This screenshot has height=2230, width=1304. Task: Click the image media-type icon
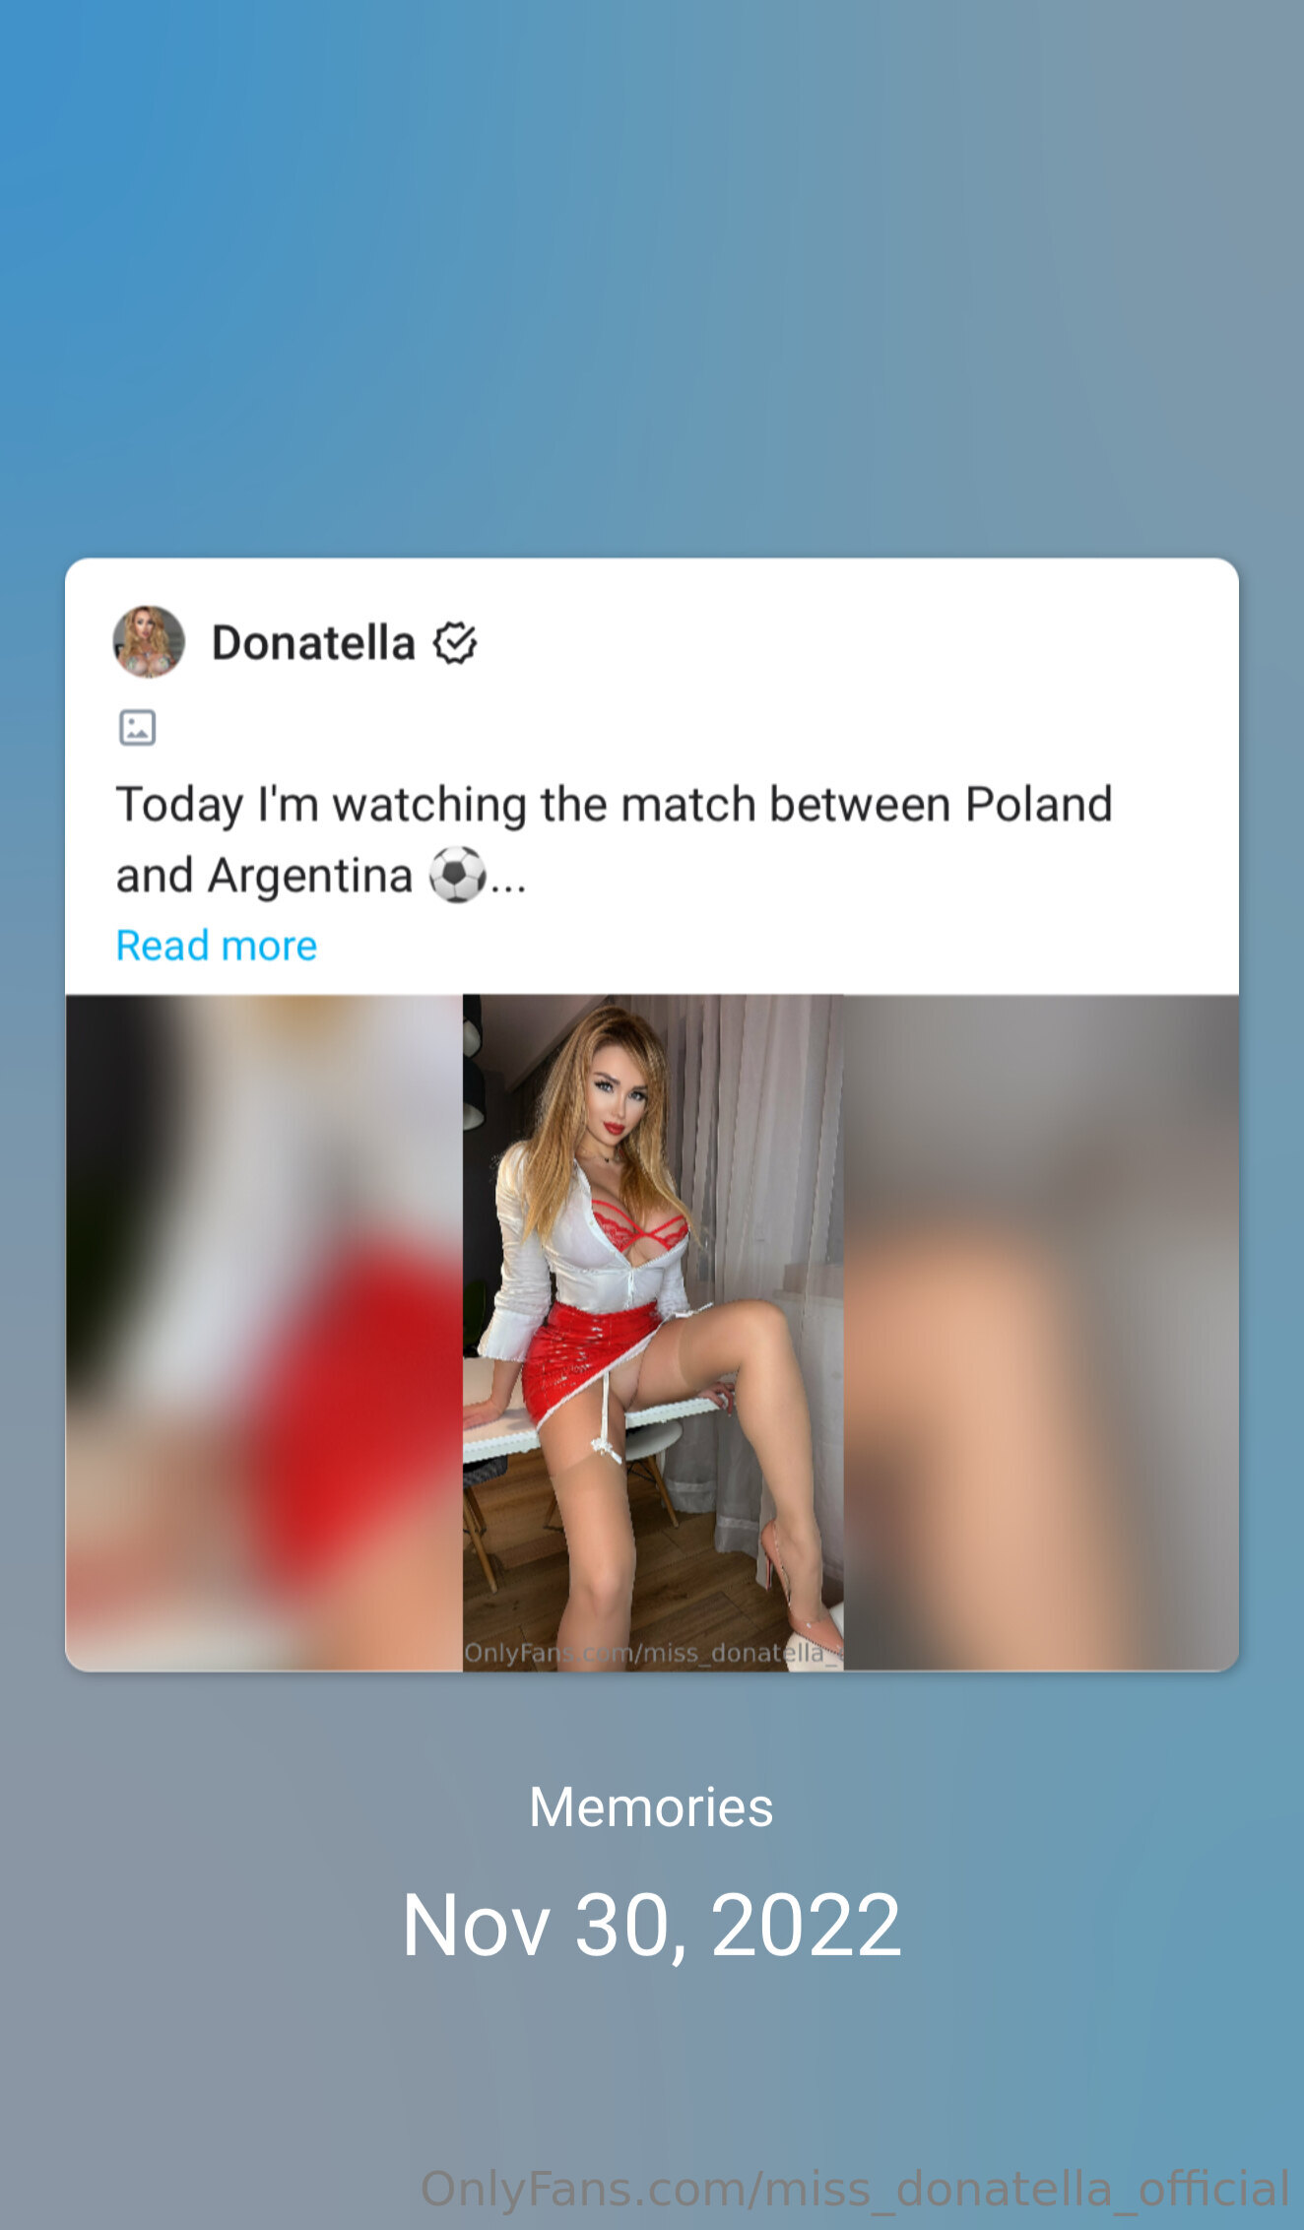[x=137, y=728]
